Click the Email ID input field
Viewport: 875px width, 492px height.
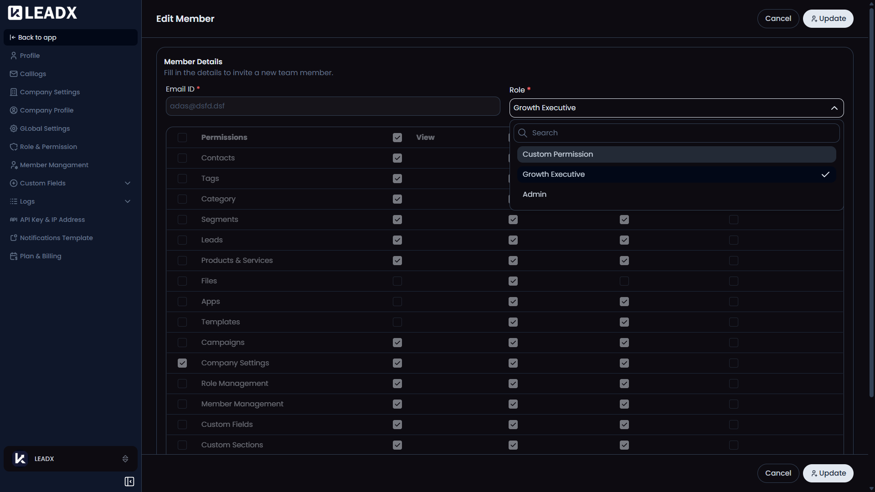(x=332, y=106)
